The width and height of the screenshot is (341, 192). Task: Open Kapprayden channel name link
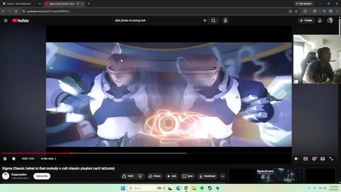[19, 174]
